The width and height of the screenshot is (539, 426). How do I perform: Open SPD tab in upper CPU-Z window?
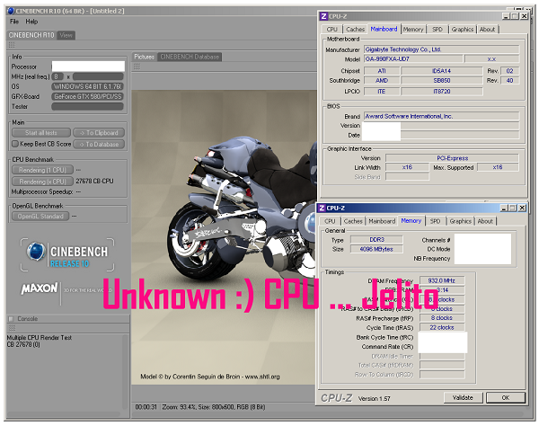point(437,30)
